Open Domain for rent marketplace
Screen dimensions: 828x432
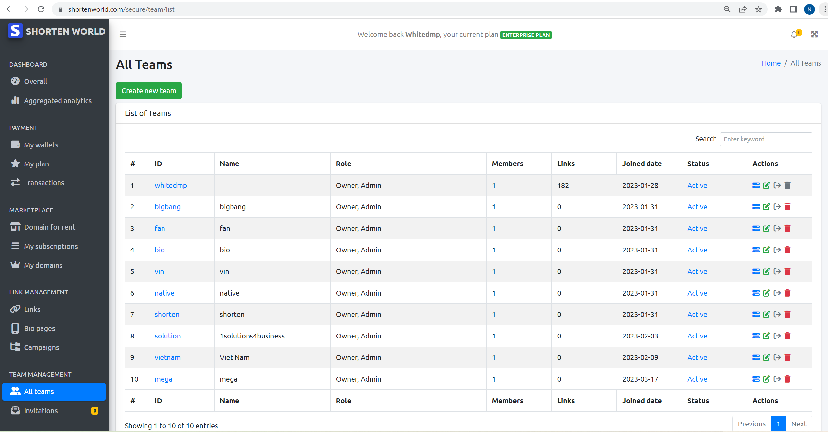(x=54, y=227)
